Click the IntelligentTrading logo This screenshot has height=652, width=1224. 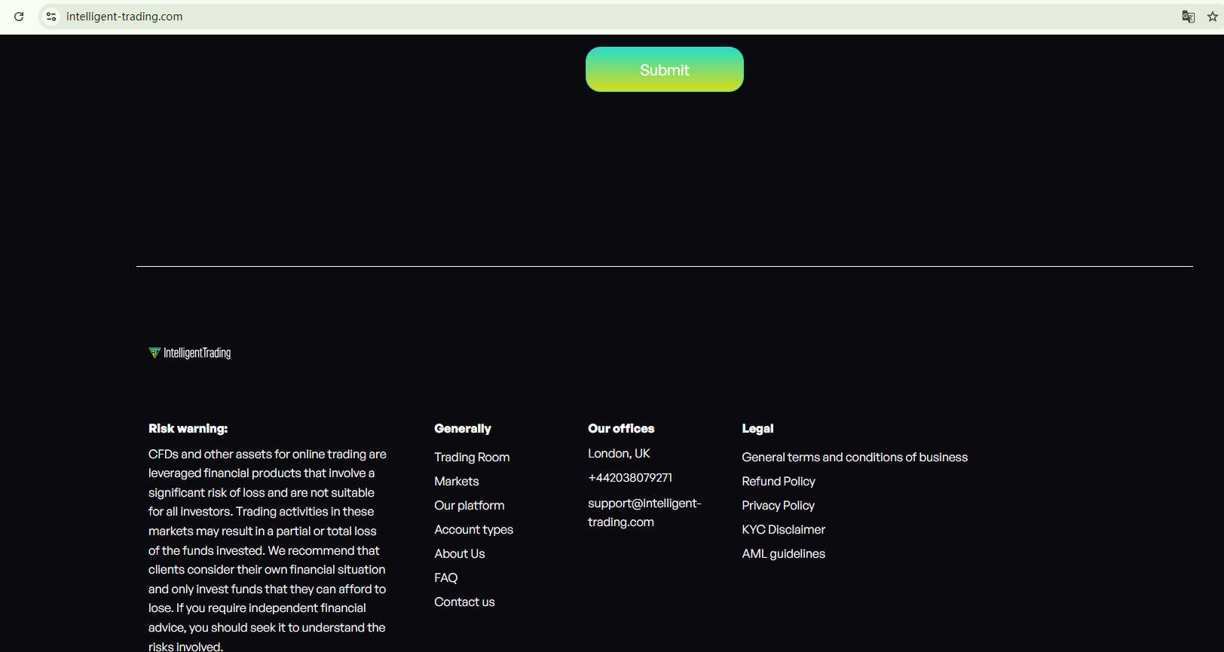click(x=190, y=353)
